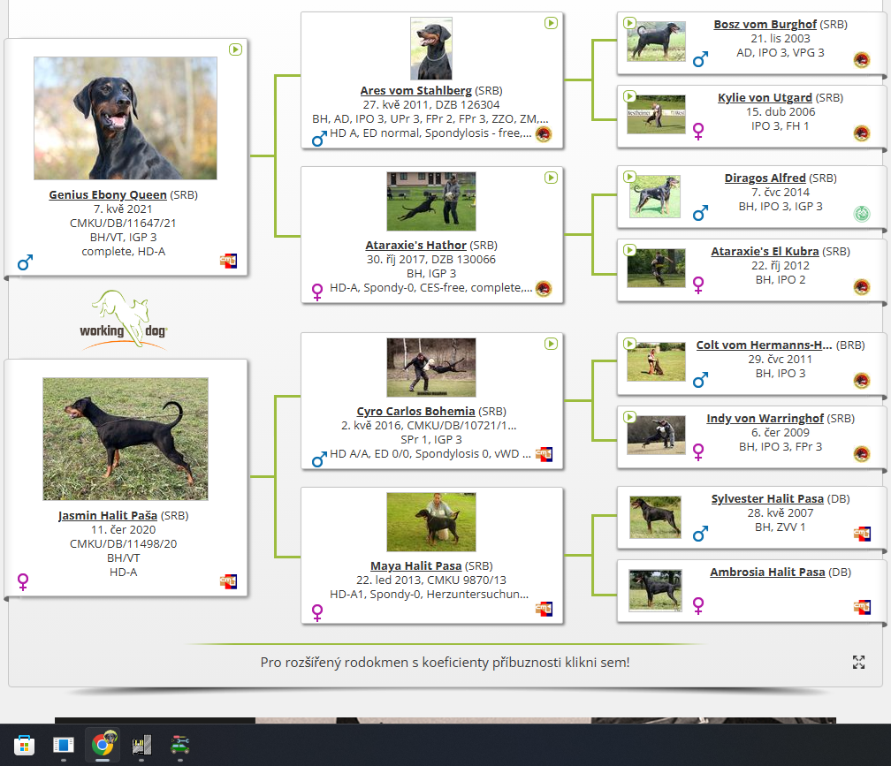Click the male symbol on Bosz vom Burghof
891x766 pixels.
click(700, 59)
